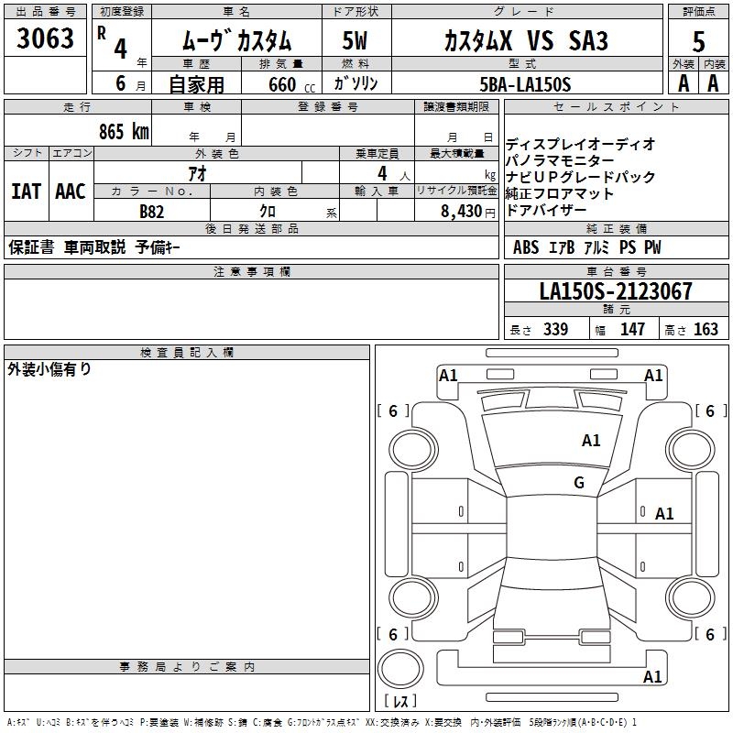Image resolution: width=733 pixels, height=733 pixels.
Task: Click 譲渡書類期限 header
Action: click(x=456, y=106)
